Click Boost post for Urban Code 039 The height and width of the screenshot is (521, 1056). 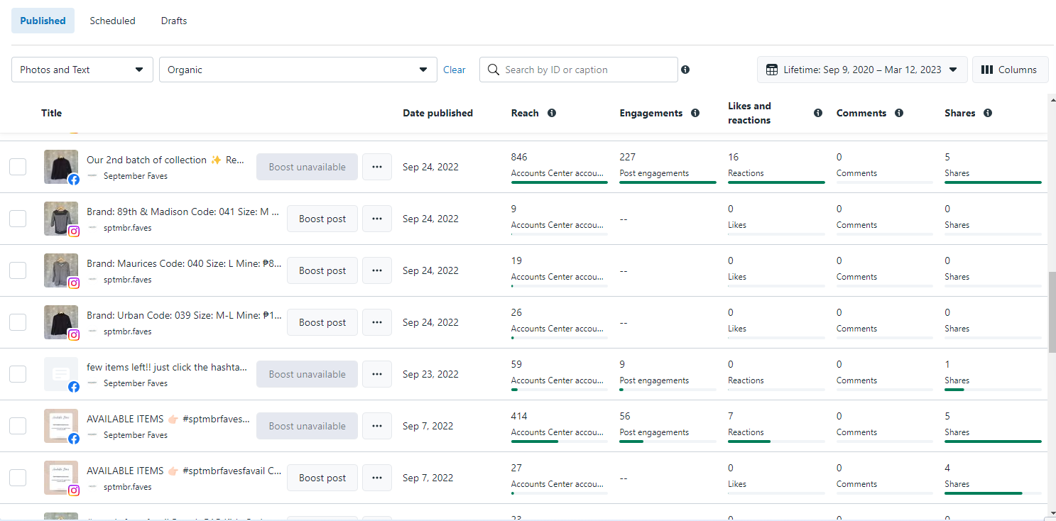pos(322,322)
